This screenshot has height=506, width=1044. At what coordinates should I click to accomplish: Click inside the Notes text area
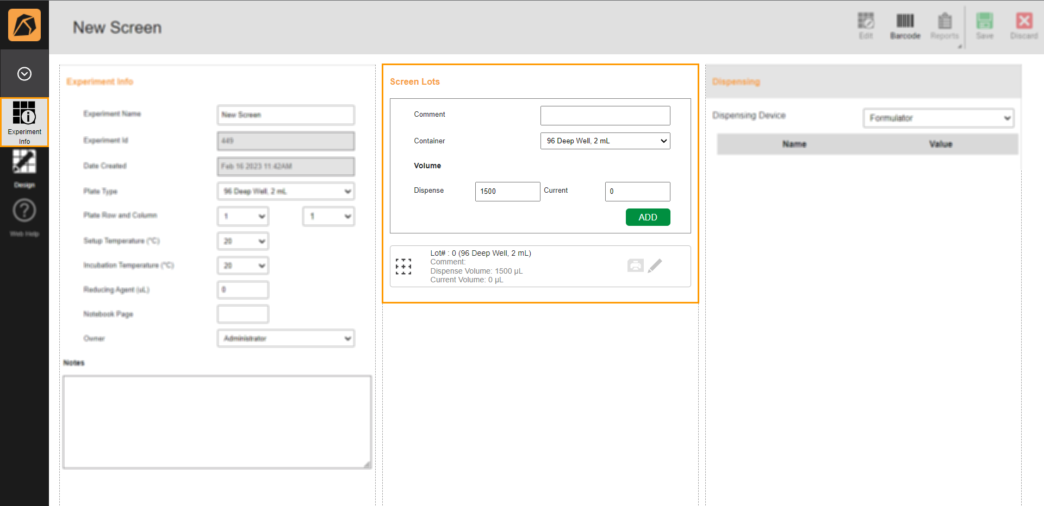pyautogui.click(x=216, y=422)
